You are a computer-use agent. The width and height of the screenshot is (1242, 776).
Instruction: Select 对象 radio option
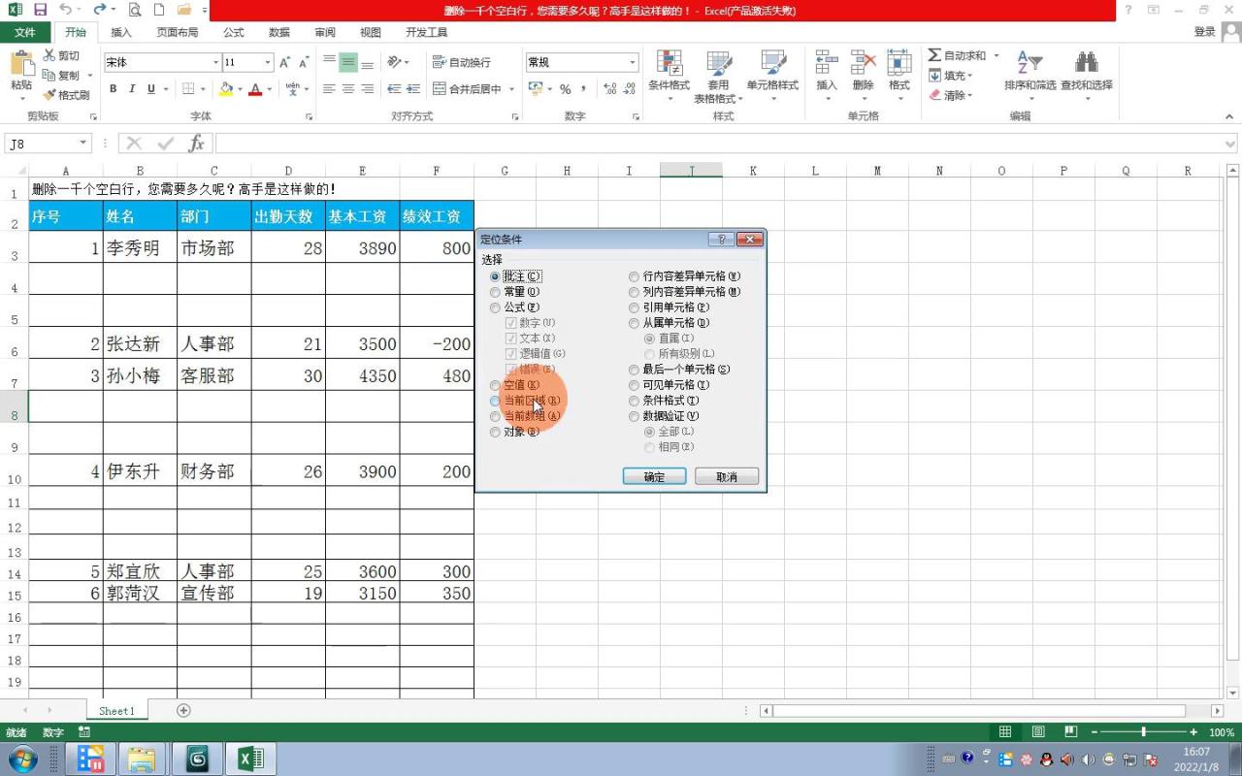(x=495, y=432)
